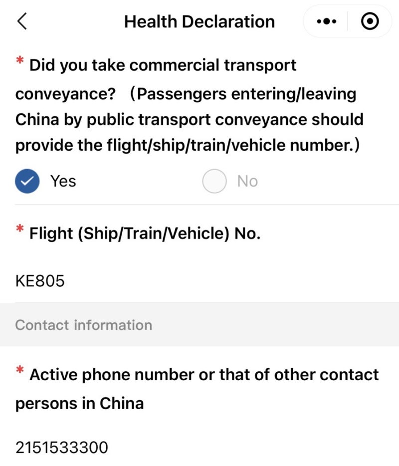Tap the blue checkmark inside Yes circle
Image resolution: width=399 pixels, height=466 pixels.
[x=27, y=181]
